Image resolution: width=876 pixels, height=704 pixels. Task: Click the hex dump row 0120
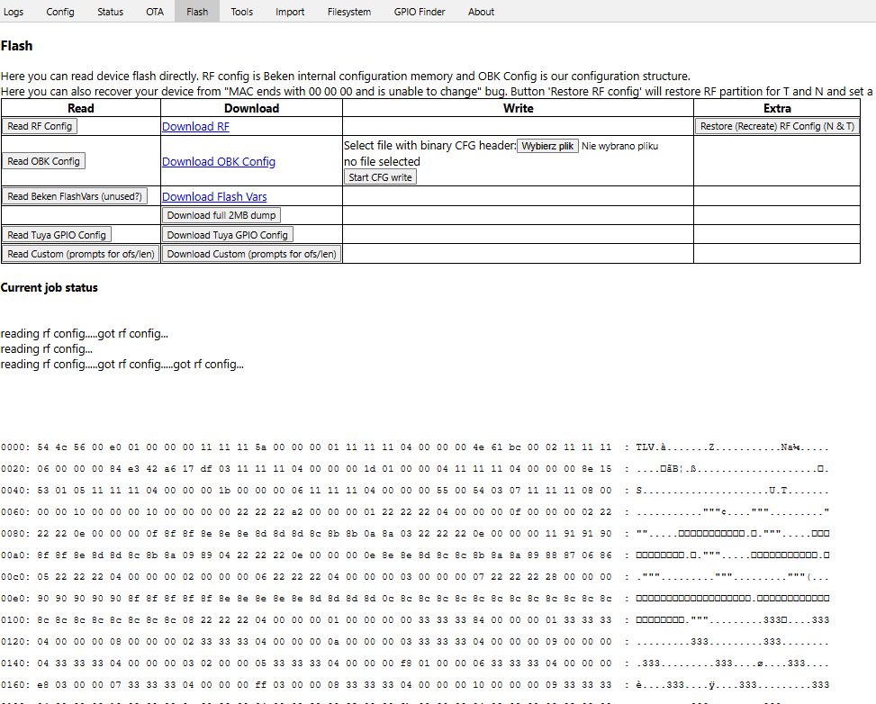414,641
